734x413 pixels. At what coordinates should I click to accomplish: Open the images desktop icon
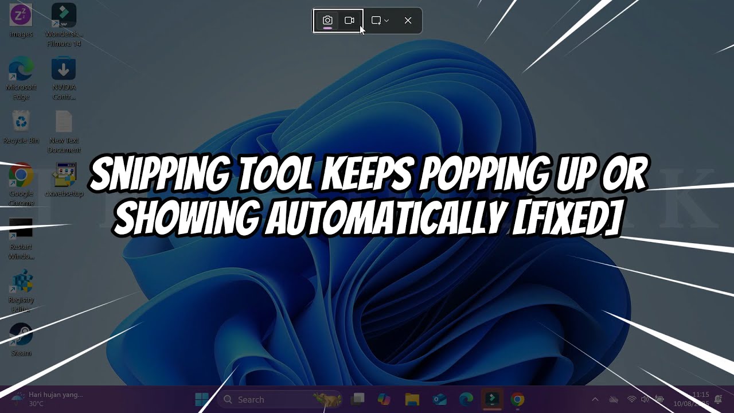click(21, 20)
